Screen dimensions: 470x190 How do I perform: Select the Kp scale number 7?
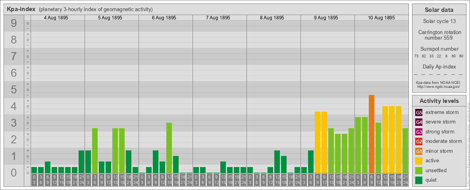[x=14, y=57]
